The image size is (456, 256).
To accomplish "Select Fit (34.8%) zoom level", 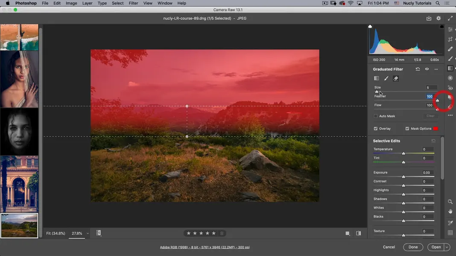I will click(56, 233).
